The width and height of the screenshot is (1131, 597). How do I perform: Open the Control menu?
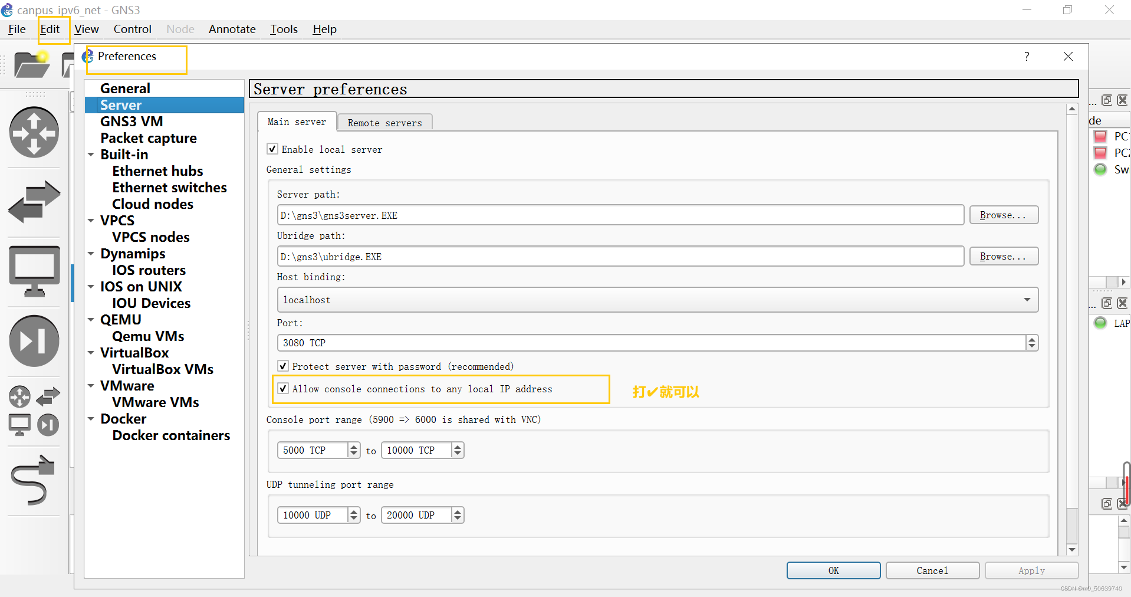coord(133,29)
